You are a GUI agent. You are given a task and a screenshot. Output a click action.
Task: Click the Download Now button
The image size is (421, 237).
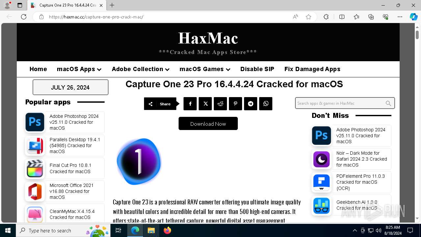tap(208, 123)
